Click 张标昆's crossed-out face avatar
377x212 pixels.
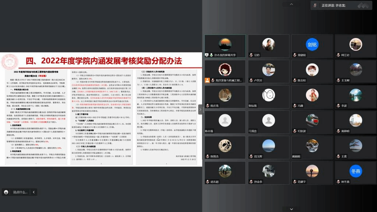(x=268, y=95)
